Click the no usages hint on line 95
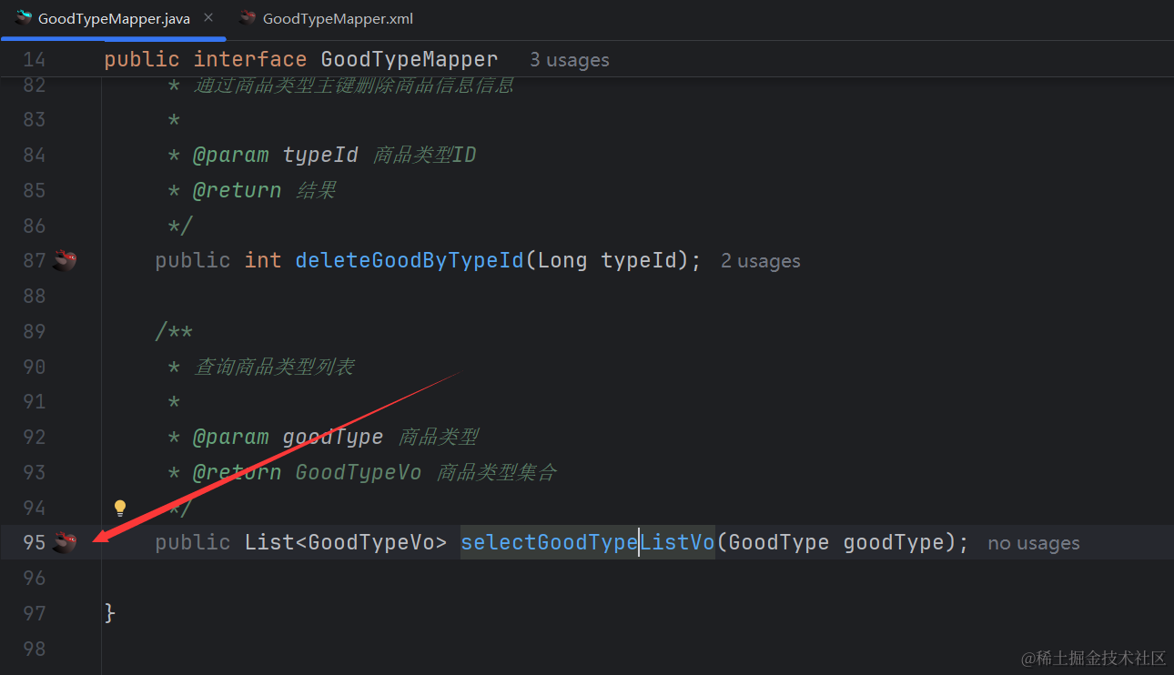This screenshot has width=1174, height=675. (1033, 543)
